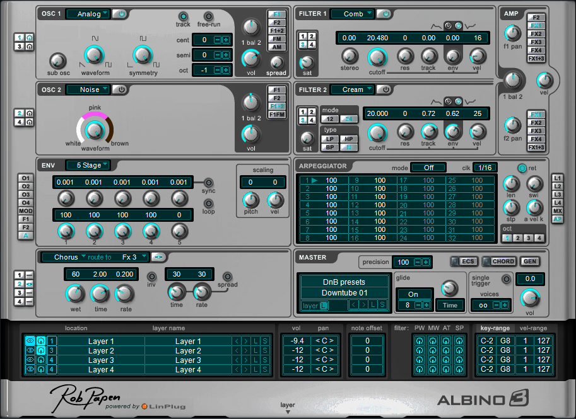The width and height of the screenshot is (576, 419).
Task: Toggle arpeggiator ret switch
Action: (x=522, y=168)
